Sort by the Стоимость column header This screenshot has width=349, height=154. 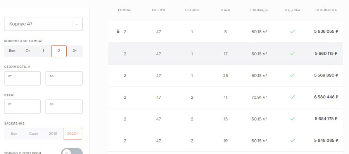click(x=326, y=10)
